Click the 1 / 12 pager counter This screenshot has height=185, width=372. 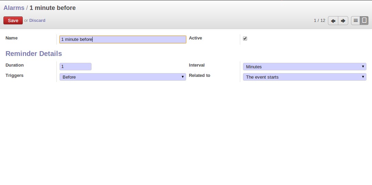tap(320, 21)
